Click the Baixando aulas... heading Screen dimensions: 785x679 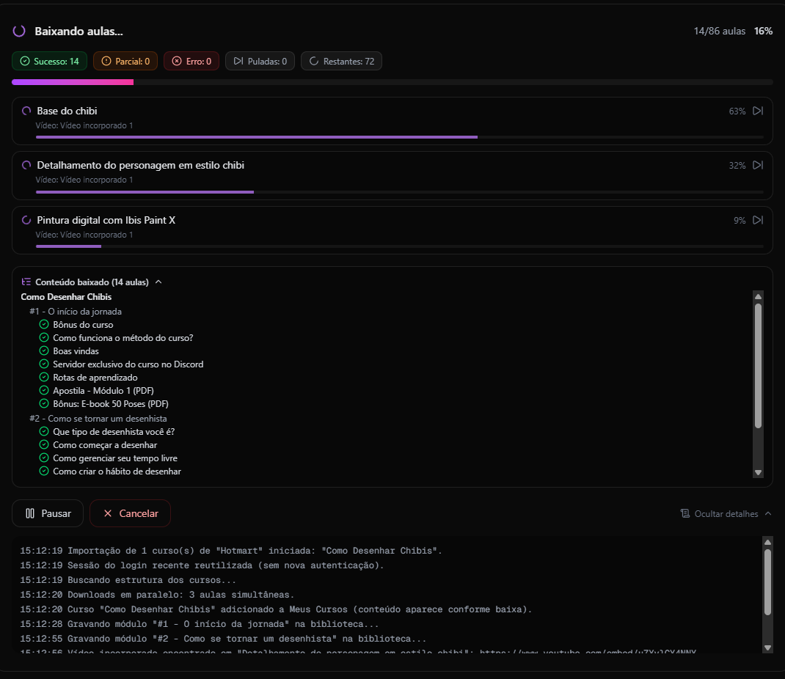pyautogui.click(x=78, y=31)
